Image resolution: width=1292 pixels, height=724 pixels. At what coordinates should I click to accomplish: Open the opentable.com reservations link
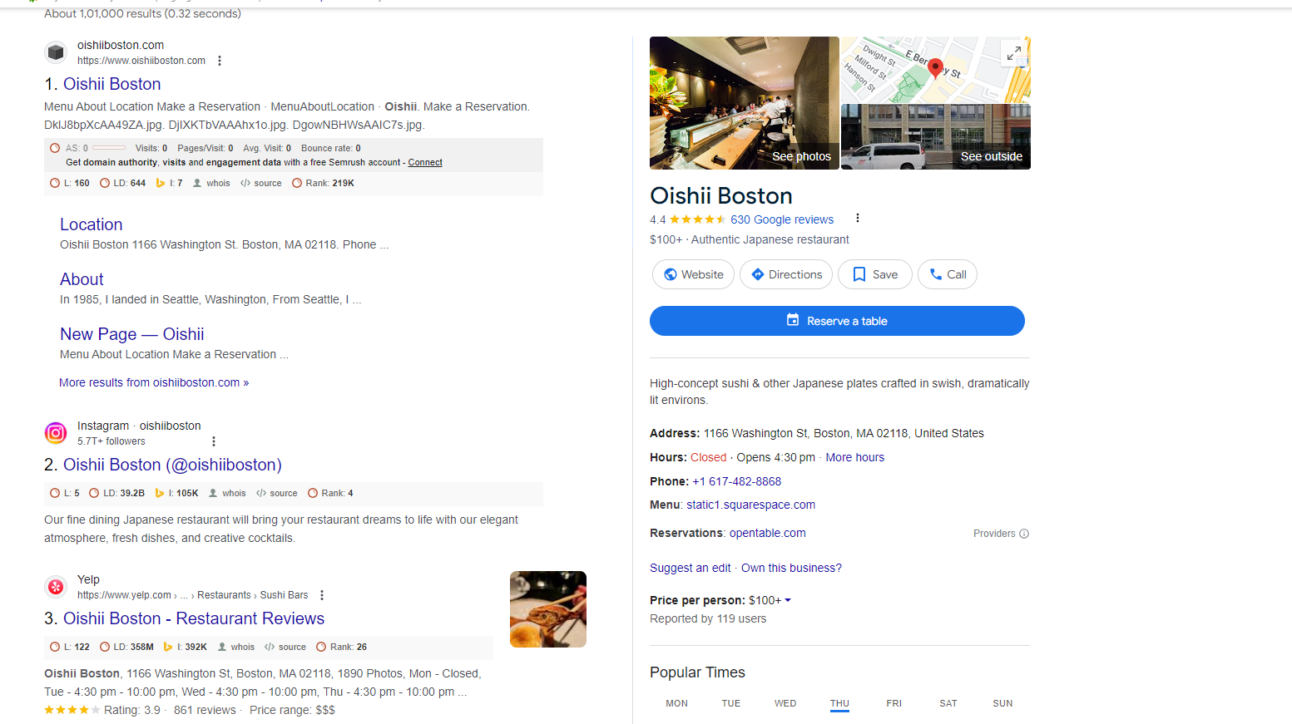767,533
